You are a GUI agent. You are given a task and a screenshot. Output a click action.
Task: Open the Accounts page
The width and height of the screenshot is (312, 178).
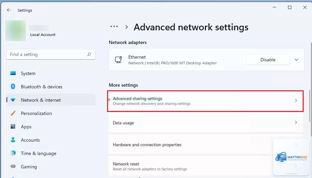tap(51, 140)
